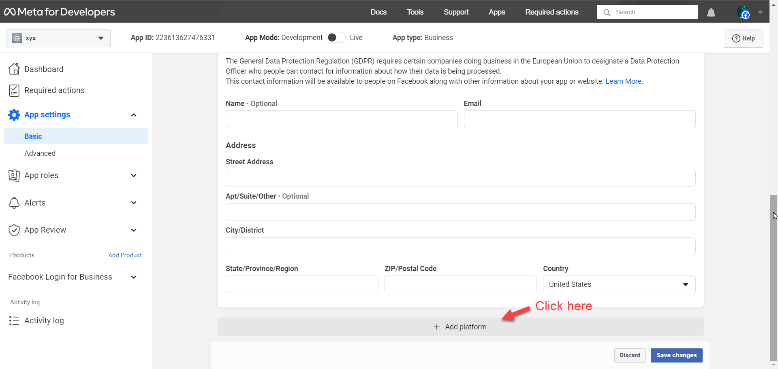Click the Save changes button

(x=676, y=355)
